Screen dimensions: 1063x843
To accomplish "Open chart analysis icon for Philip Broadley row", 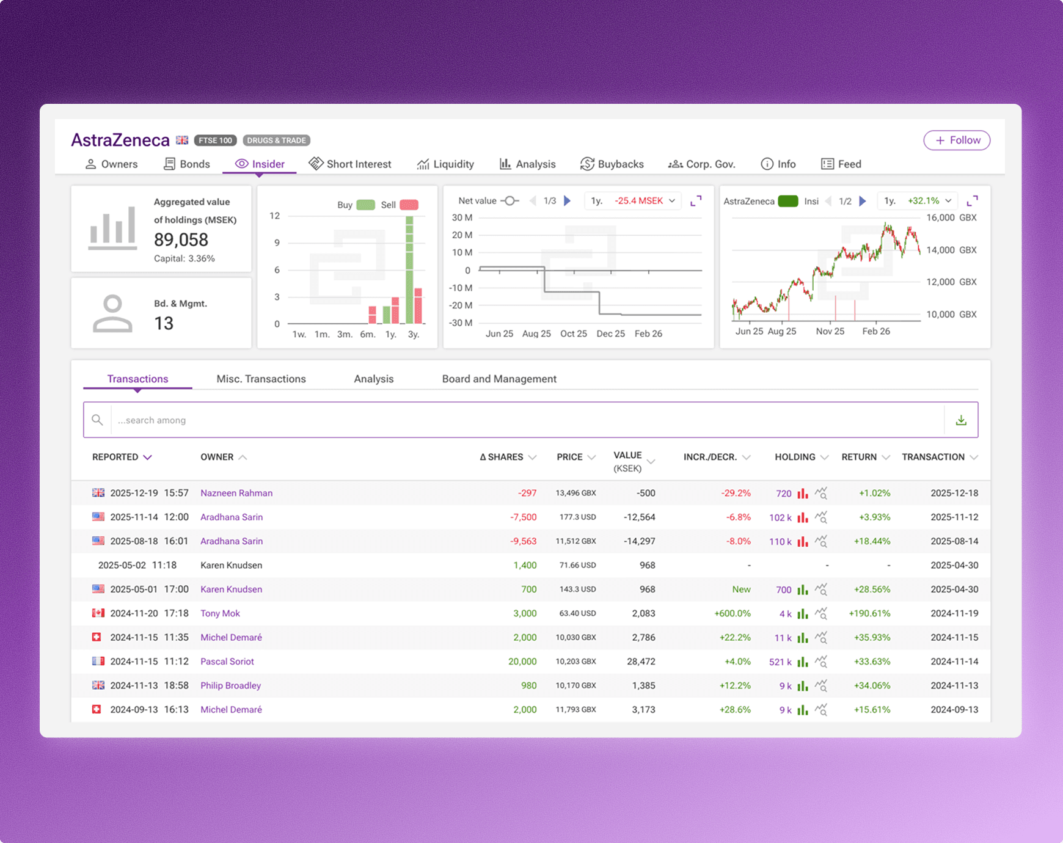I will coord(821,685).
